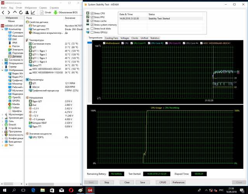This screenshot has width=248, height=194.
Task: Open Вид menu in AIDA64
Action: tap(11, 8)
